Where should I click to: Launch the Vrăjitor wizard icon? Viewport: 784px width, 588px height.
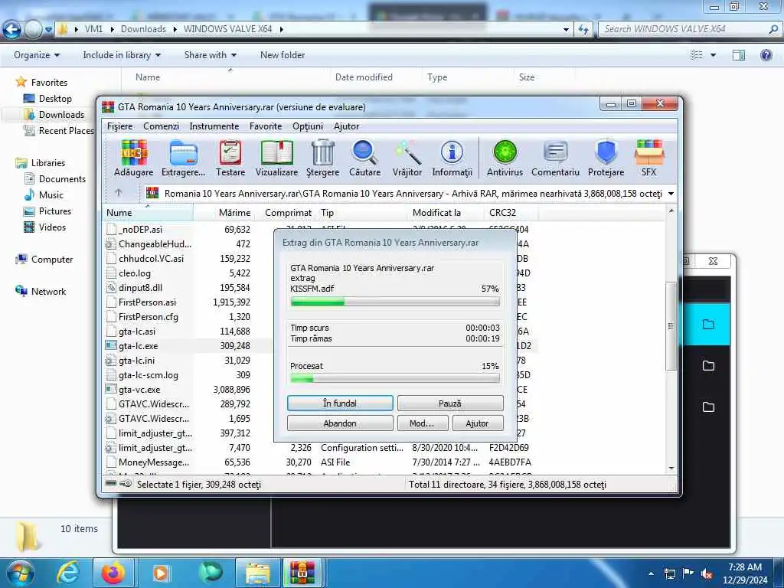407,158
